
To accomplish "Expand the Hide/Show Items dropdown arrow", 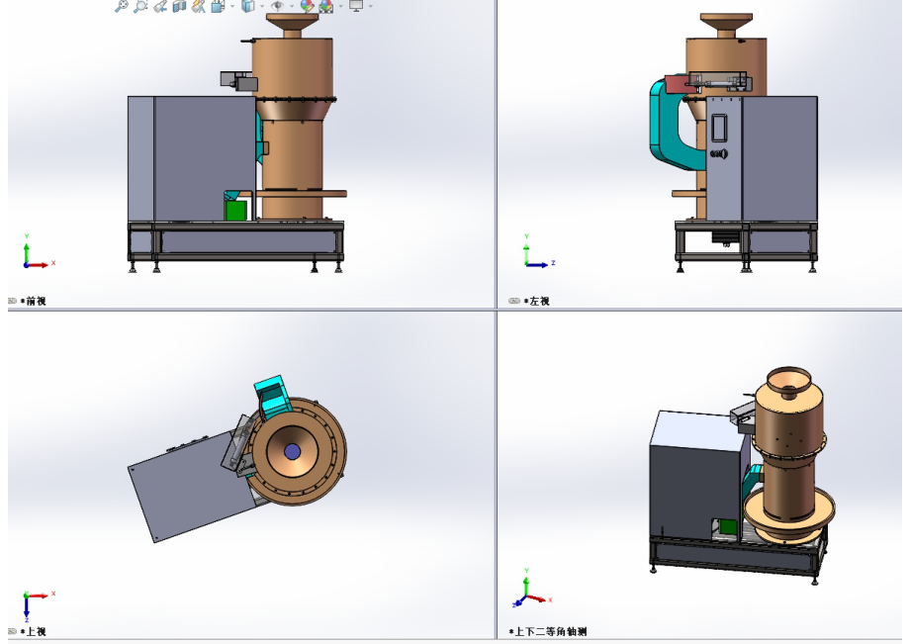I will [x=292, y=6].
